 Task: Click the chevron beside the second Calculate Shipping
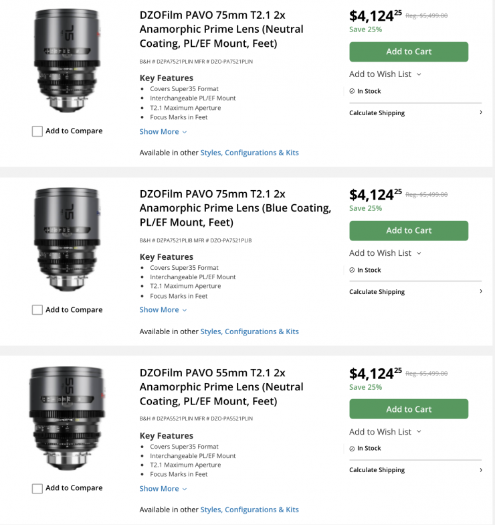(481, 291)
